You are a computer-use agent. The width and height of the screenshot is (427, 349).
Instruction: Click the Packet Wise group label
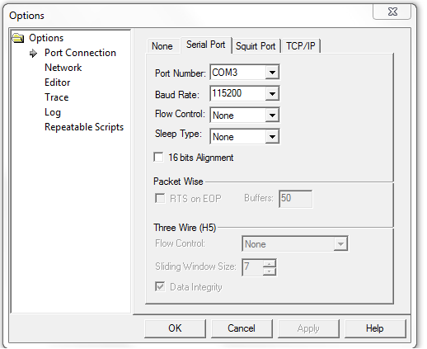(178, 182)
